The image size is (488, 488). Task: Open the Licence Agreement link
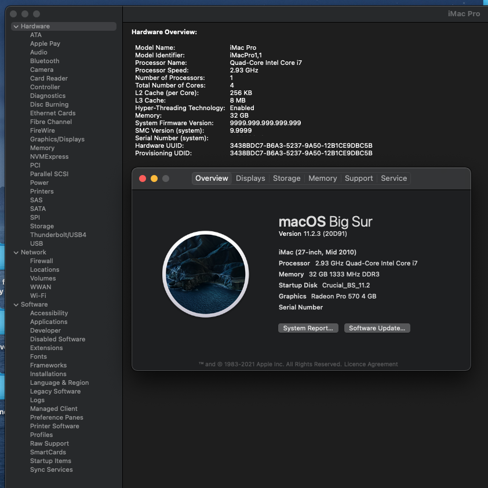(371, 365)
